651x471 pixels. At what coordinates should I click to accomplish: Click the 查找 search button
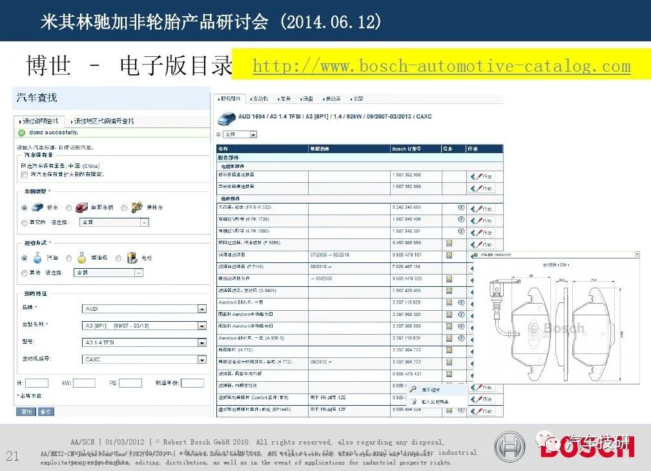tap(26, 412)
